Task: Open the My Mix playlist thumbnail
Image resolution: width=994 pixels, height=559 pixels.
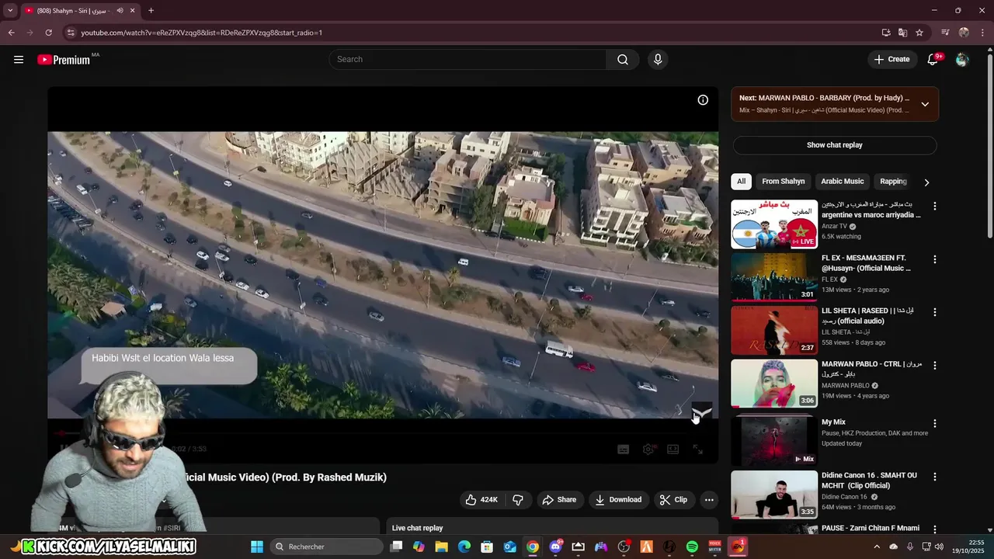Action: click(774, 440)
